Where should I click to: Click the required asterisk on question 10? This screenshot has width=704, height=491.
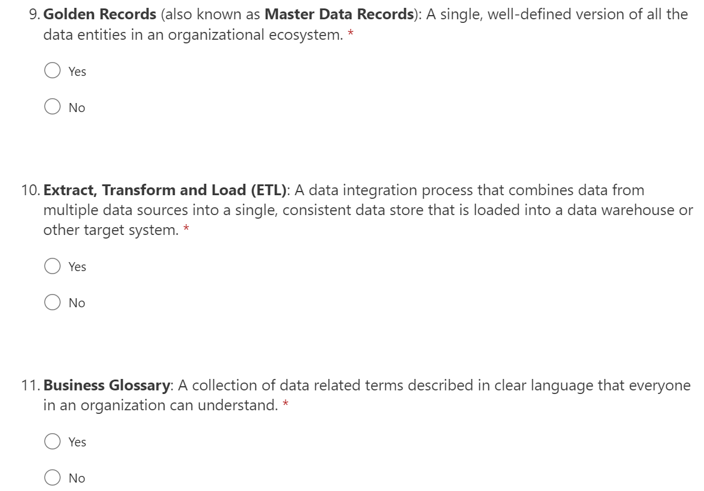point(187,229)
